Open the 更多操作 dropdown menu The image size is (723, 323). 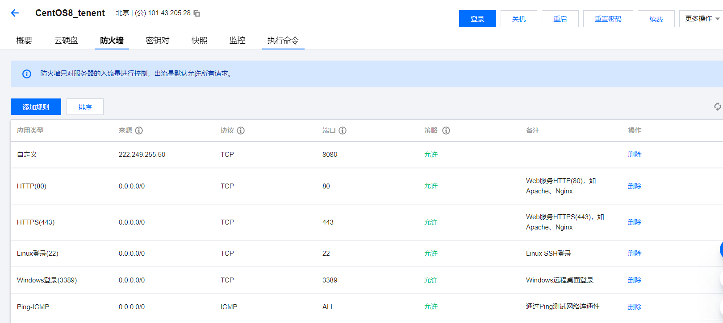click(x=702, y=19)
